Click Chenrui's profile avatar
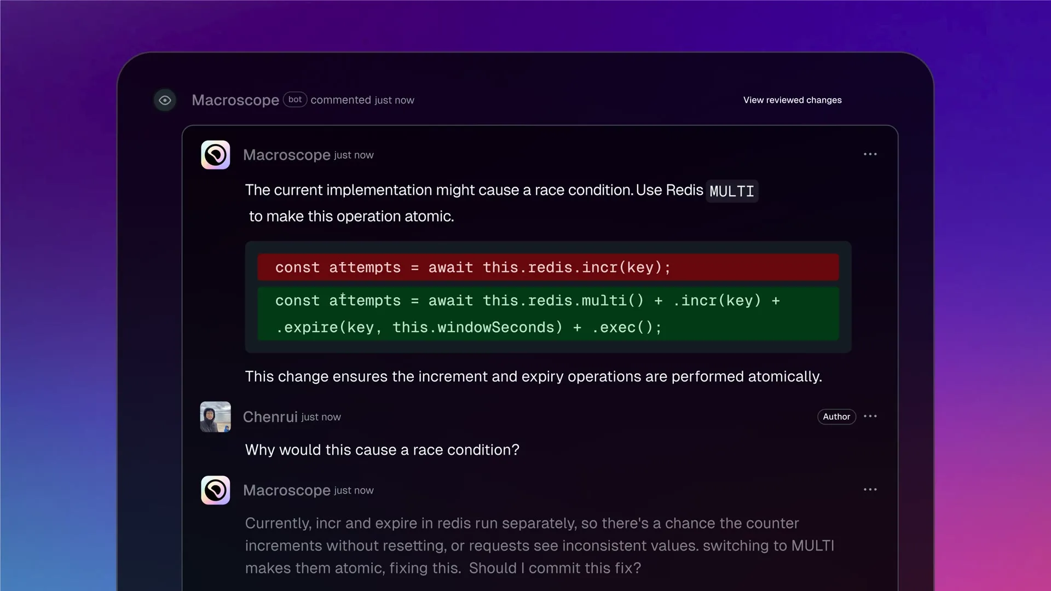Screen dimensions: 1051x591 tap(215, 416)
